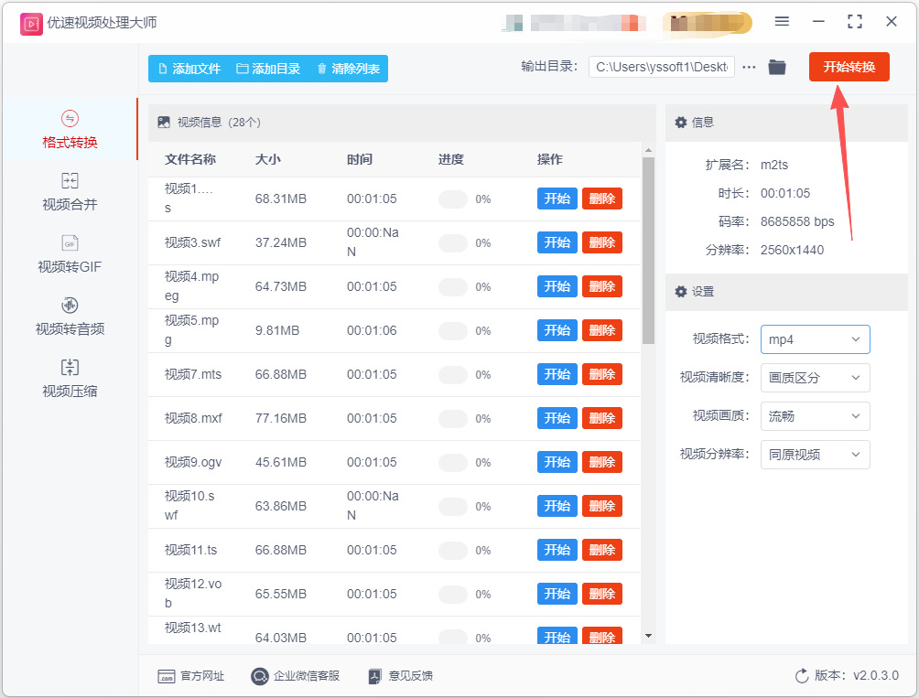Click the 时间 column header
This screenshot has height=698, width=919.
tap(360, 159)
